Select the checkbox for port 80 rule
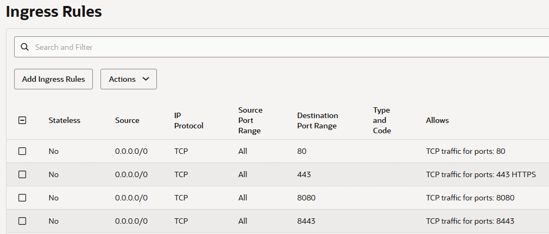 (22, 151)
